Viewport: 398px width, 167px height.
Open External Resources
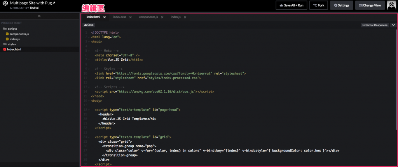[x=375, y=25]
